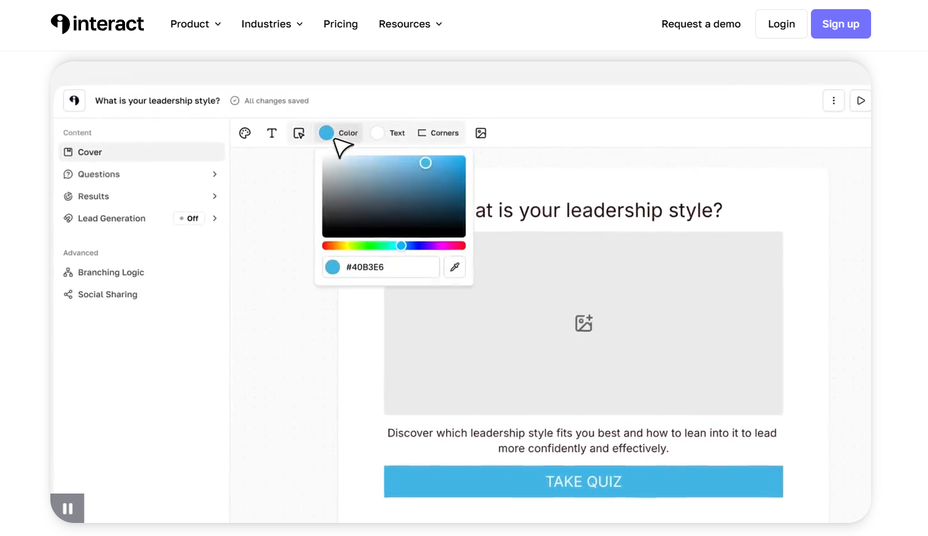The height and width of the screenshot is (536, 928).
Task: Click the hex color input field
Action: [381, 267]
